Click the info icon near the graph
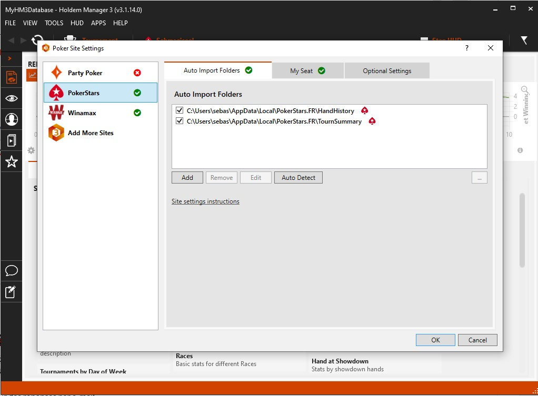538x396 pixels. click(520, 150)
